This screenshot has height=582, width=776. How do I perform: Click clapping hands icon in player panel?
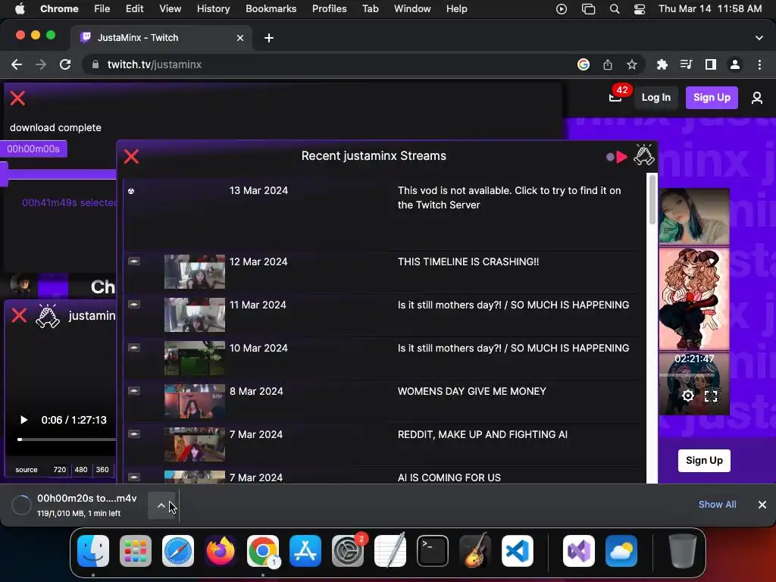pos(48,316)
